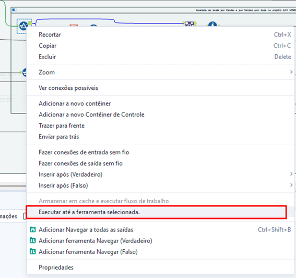
Task: Click the Browse icon beside Navegar (Verdadeiro)
Action: pyautogui.click(x=33, y=240)
